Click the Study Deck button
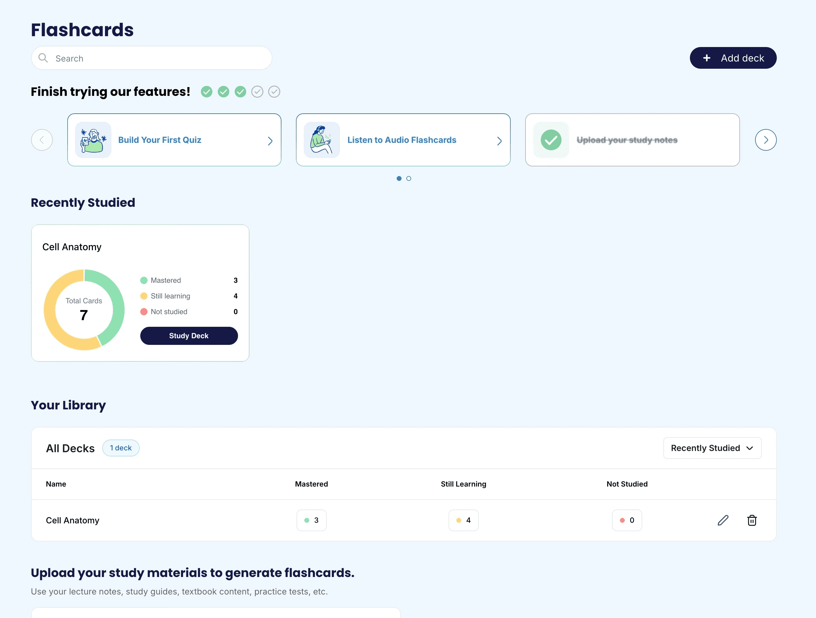The image size is (816, 618). click(189, 336)
